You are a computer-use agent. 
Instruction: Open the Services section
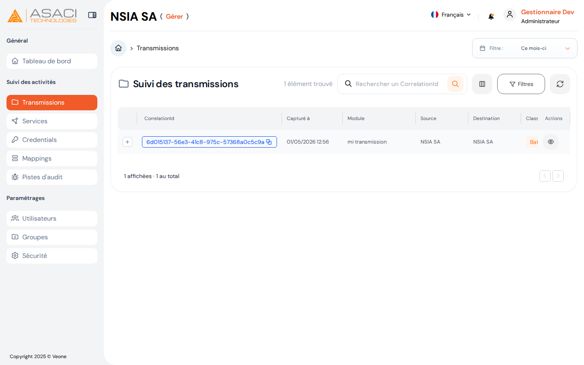[x=52, y=121]
